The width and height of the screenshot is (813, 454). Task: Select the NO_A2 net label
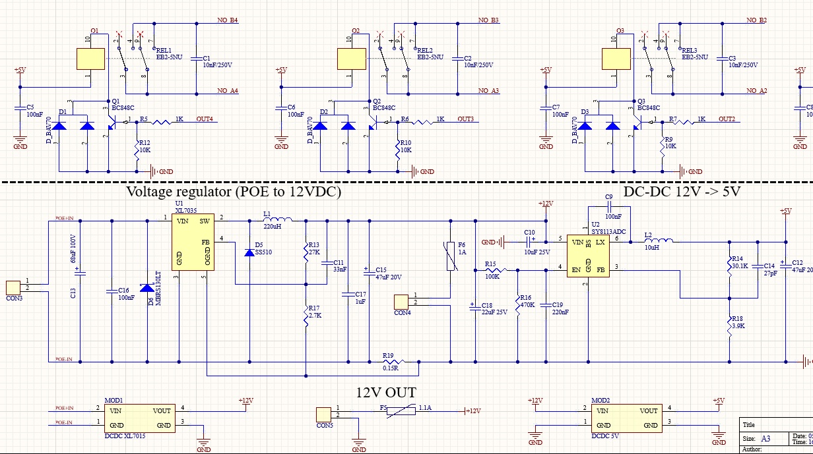[x=756, y=91]
